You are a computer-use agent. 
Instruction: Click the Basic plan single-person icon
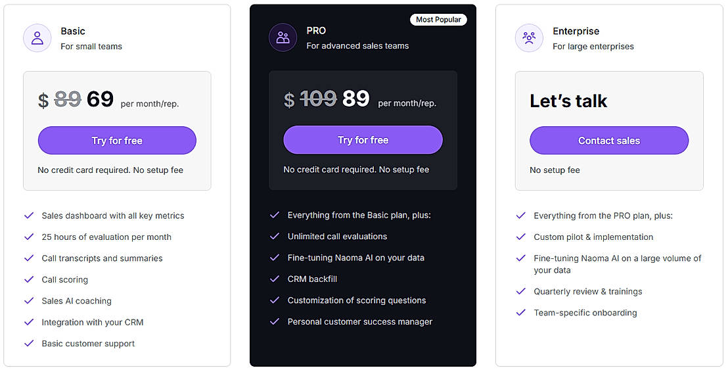[x=37, y=38]
